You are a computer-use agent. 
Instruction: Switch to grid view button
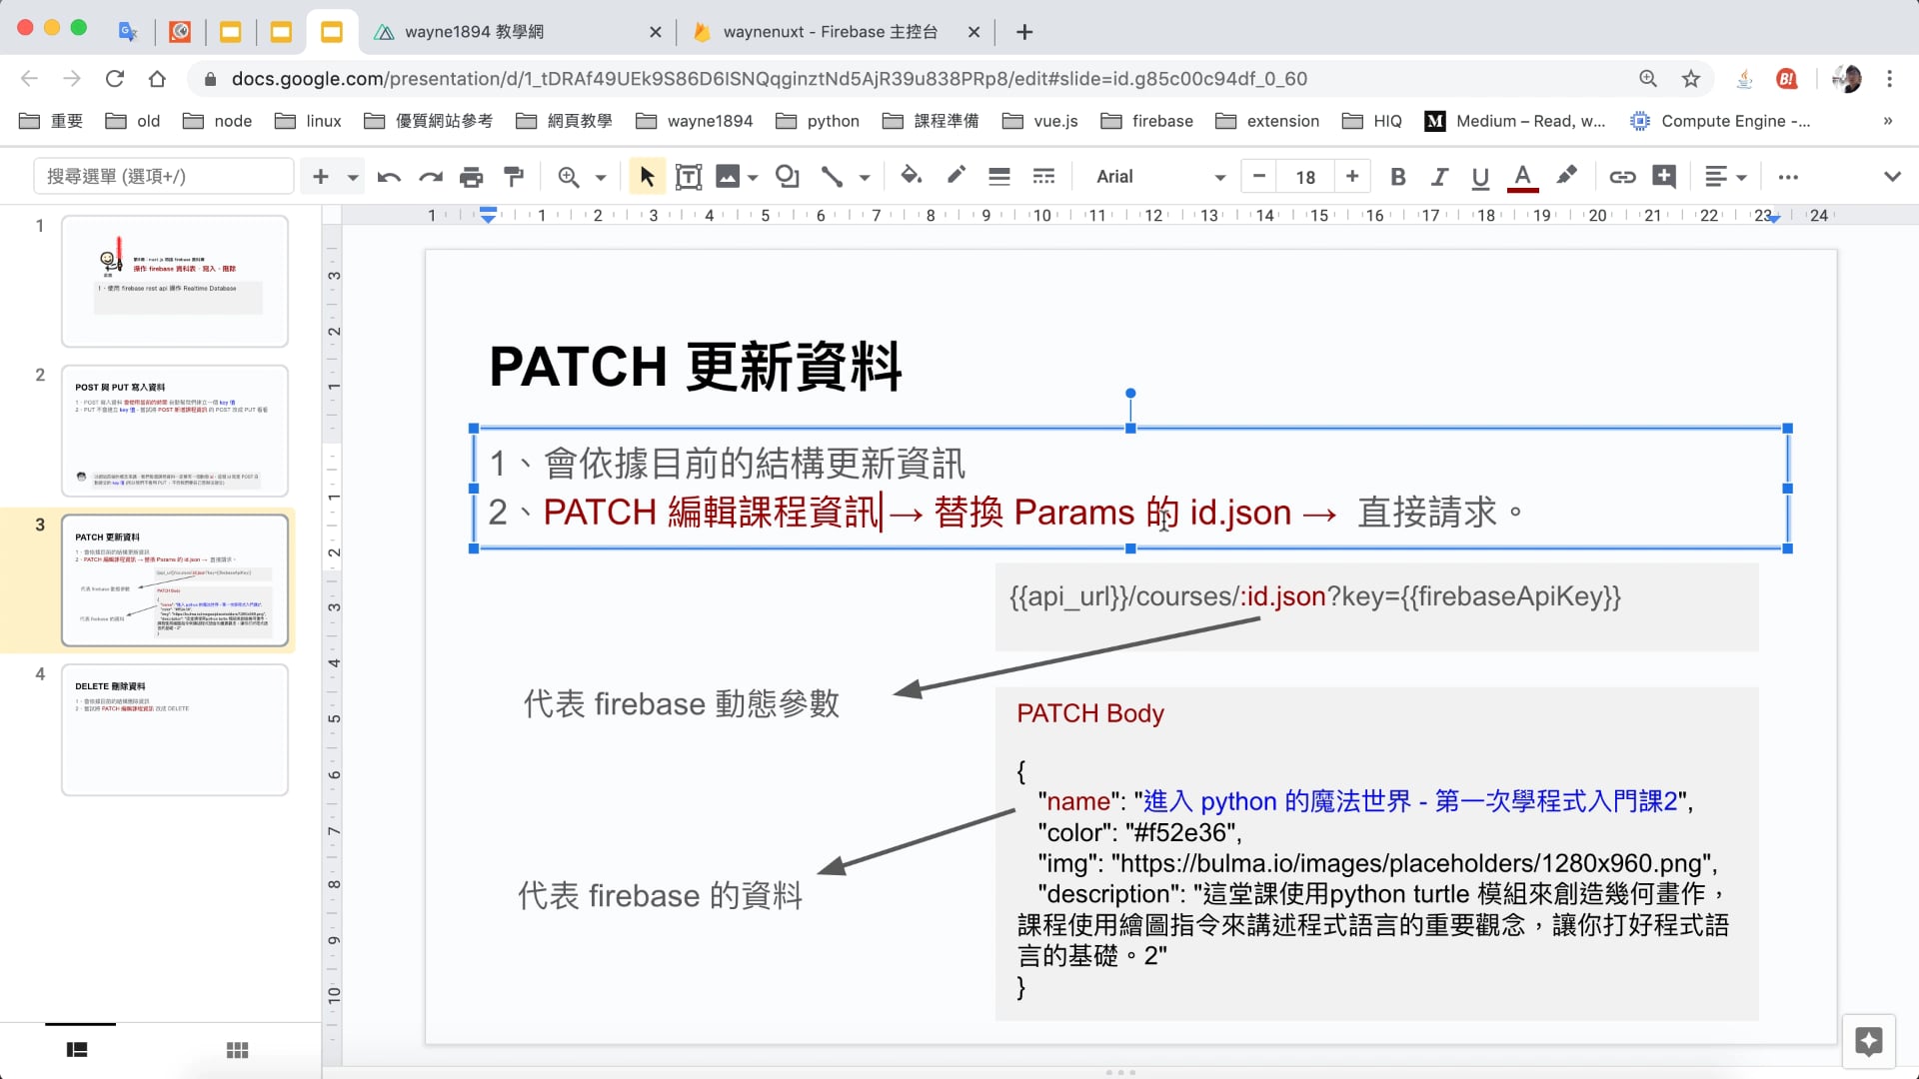click(x=237, y=1050)
